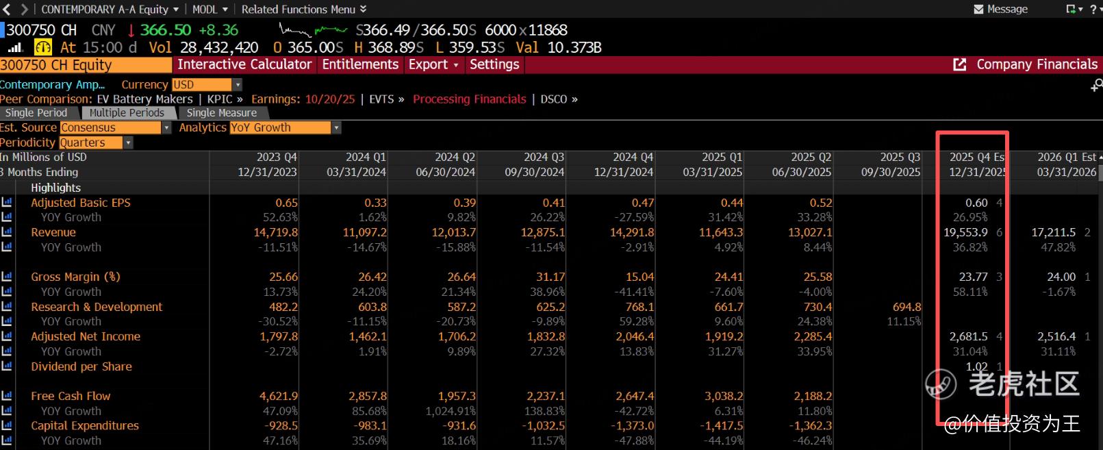The height and width of the screenshot is (450, 1103).
Task: Open the Processing Financials link
Action: (469, 99)
